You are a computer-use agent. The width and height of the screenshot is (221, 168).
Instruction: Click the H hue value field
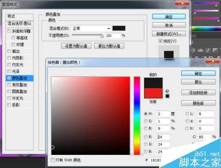[163, 114]
